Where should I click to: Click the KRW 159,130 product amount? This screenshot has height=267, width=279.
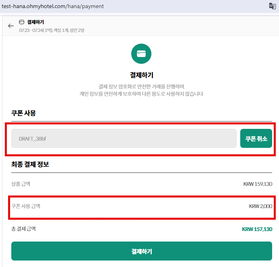pyautogui.click(x=258, y=184)
